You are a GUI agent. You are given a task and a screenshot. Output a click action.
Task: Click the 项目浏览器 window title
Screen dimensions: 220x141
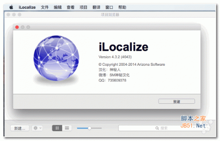pyautogui.click(x=110, y=15)
